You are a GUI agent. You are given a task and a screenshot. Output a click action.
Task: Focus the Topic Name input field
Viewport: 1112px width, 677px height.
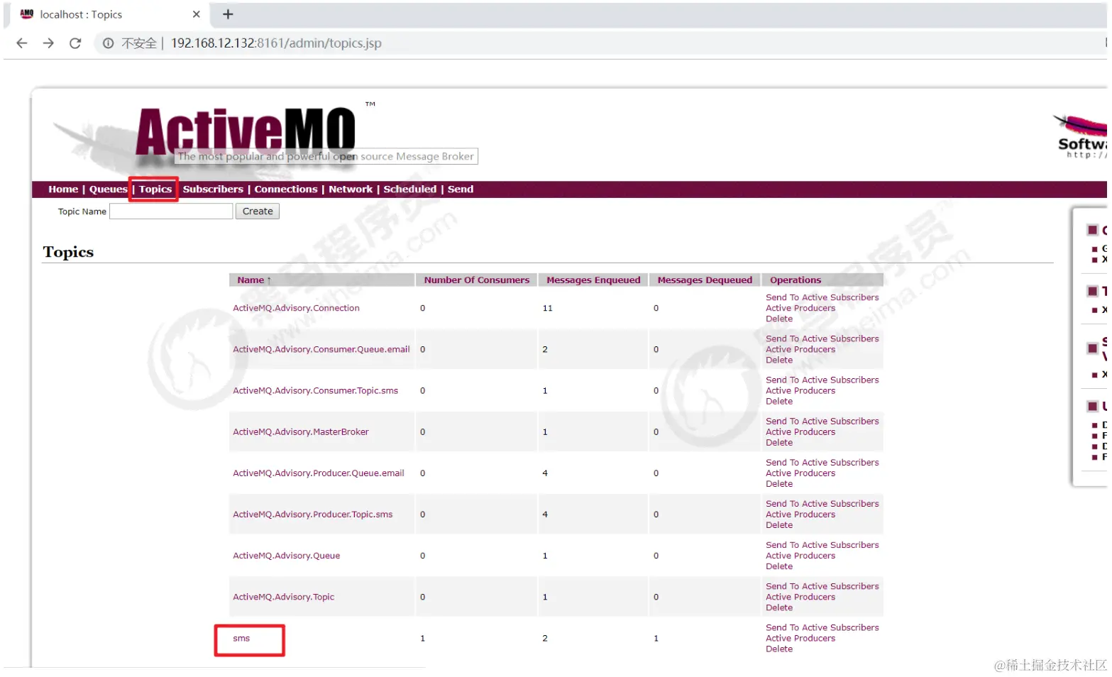[x=171, y=211]
